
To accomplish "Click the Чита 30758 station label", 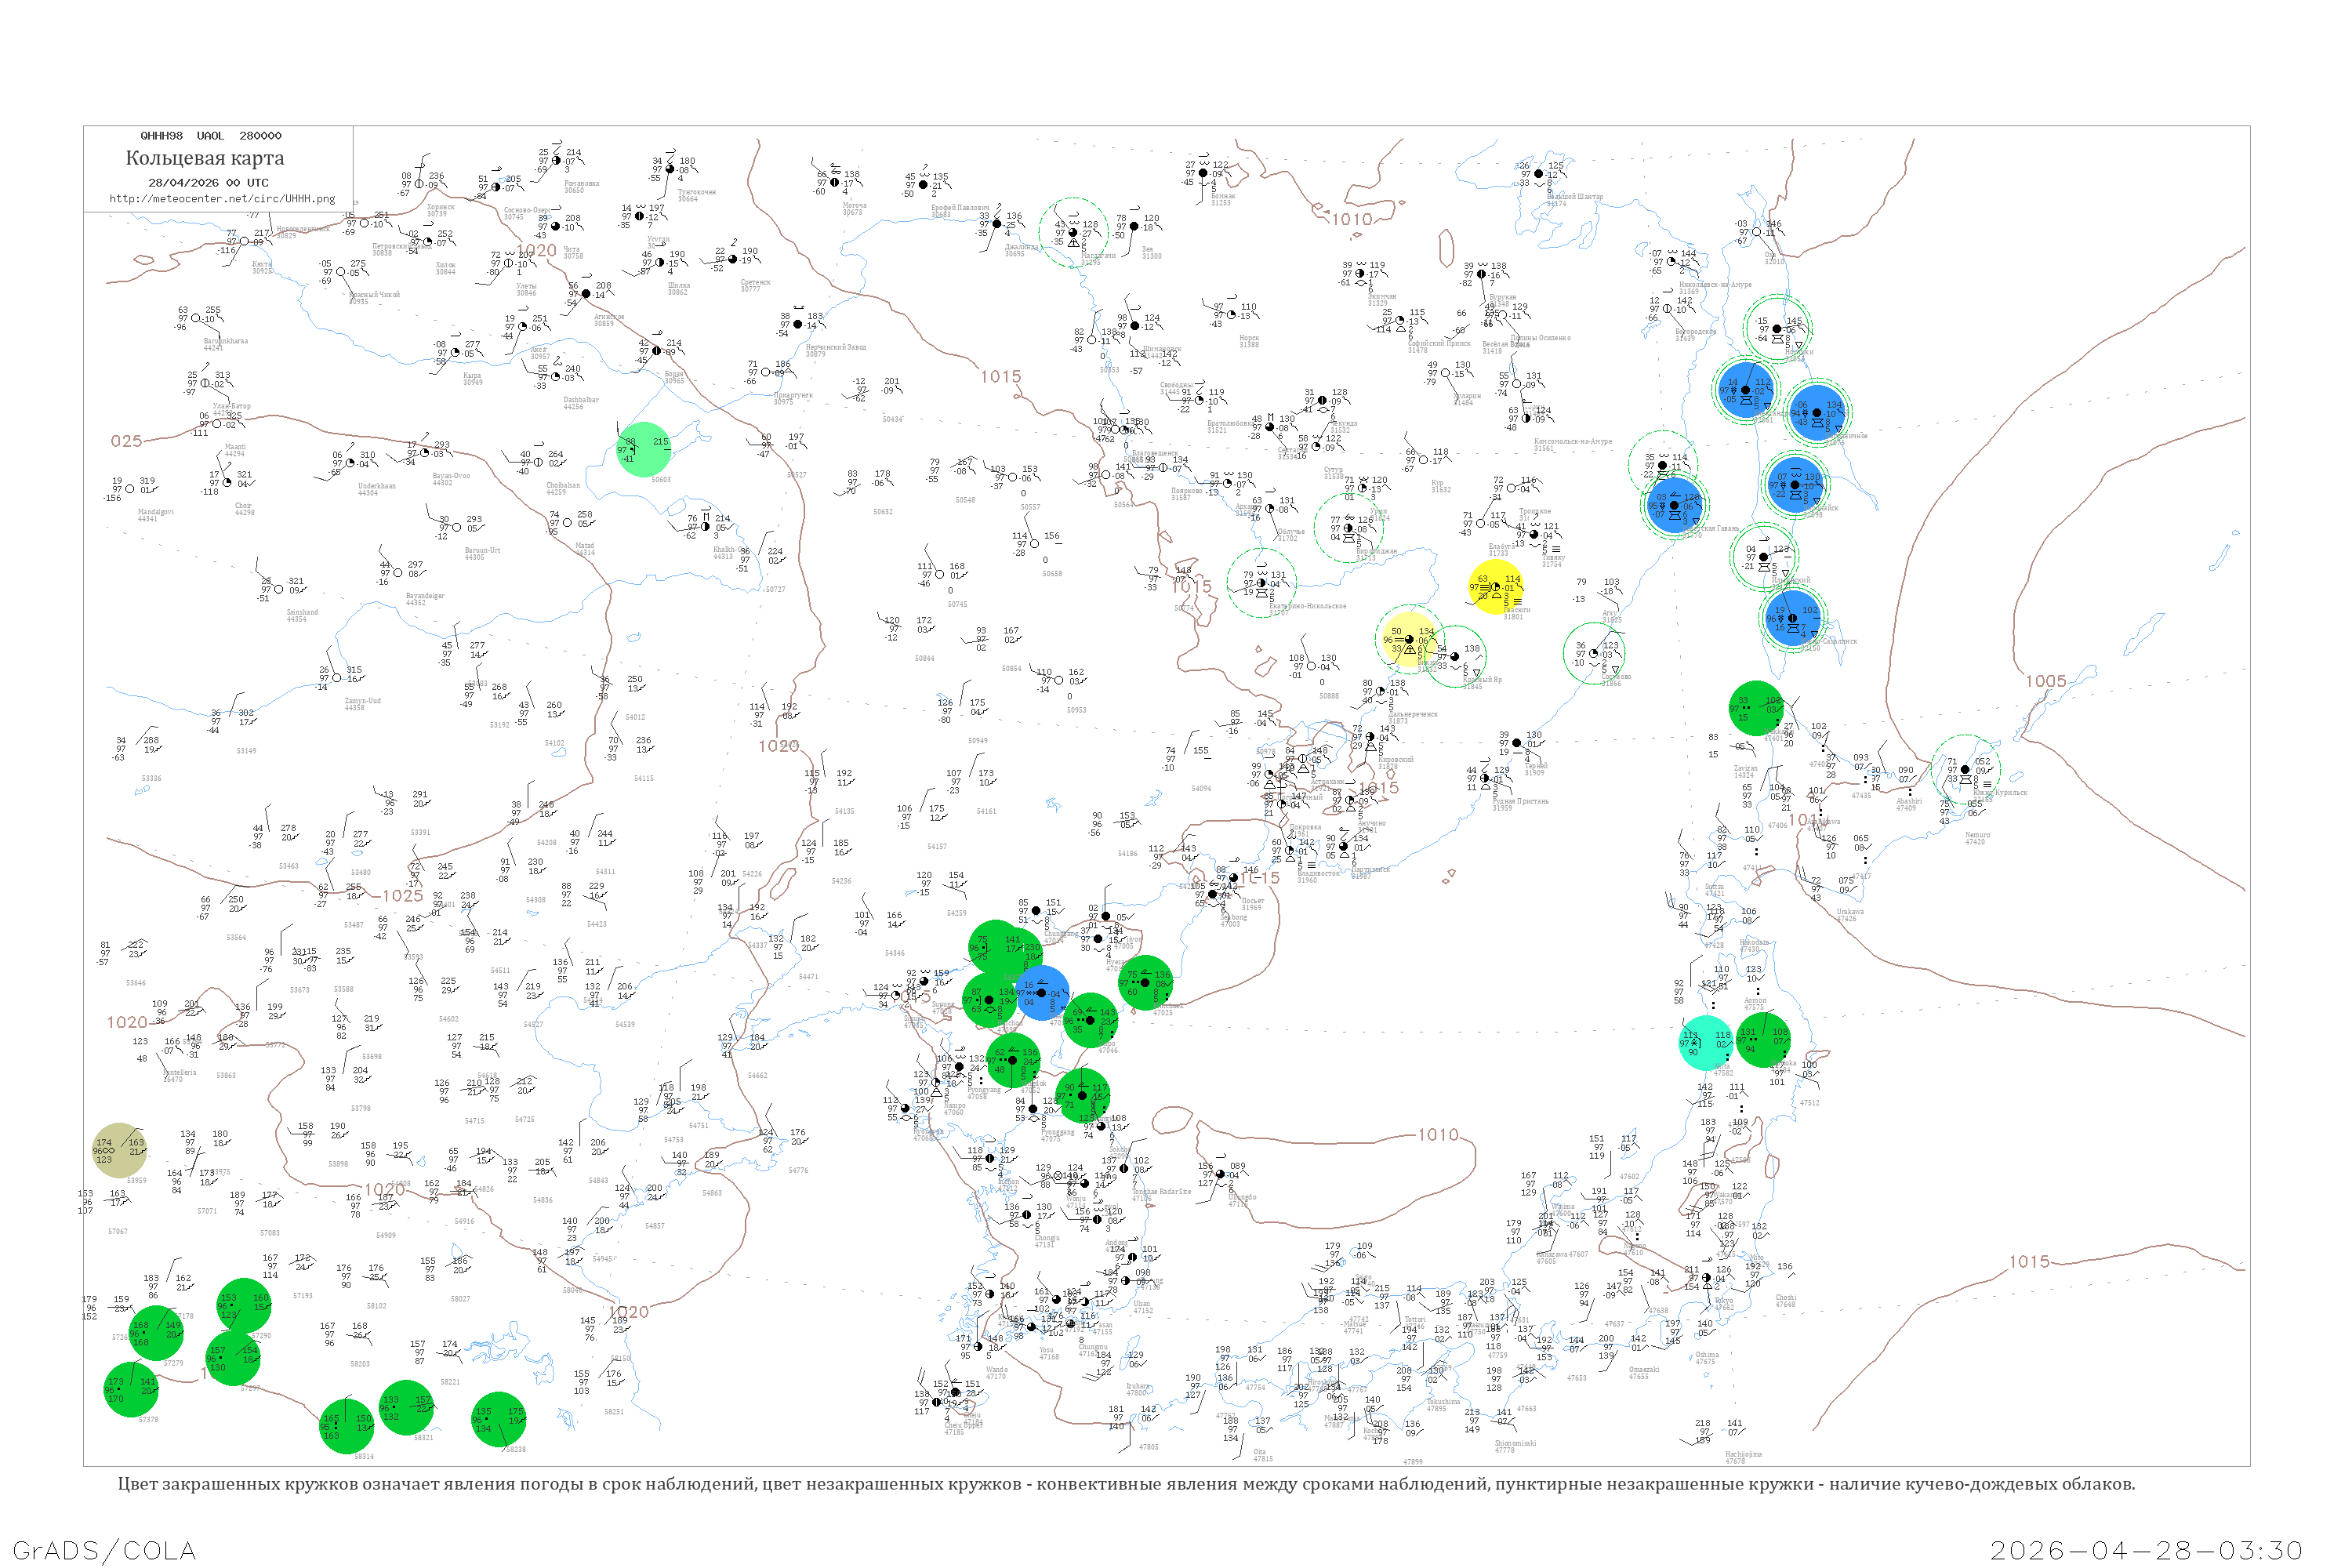I will coord(572,252).
